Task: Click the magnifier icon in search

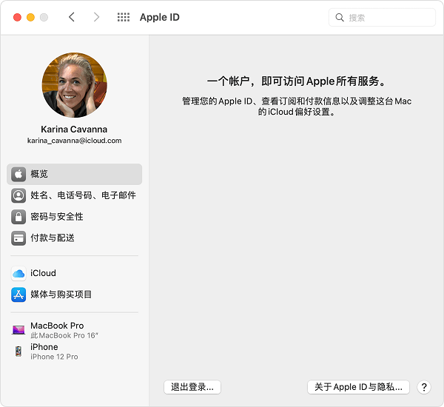Action: coord(340,18)
